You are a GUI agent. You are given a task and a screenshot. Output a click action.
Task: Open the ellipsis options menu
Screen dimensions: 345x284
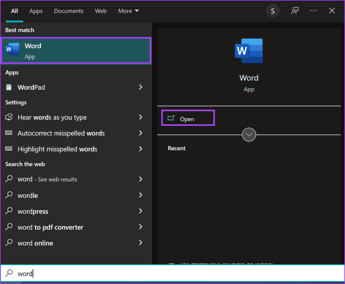[x=313, y=10]
